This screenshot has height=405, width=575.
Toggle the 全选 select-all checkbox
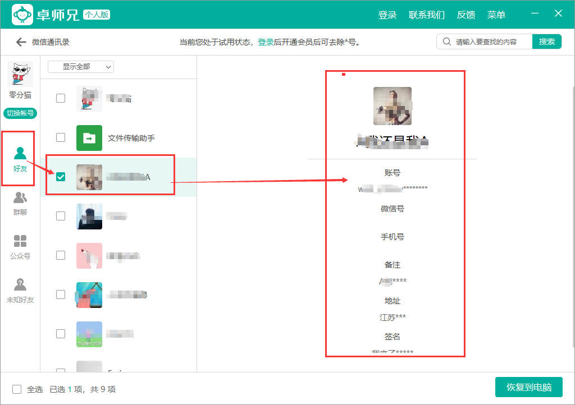(x=17, y=389)
